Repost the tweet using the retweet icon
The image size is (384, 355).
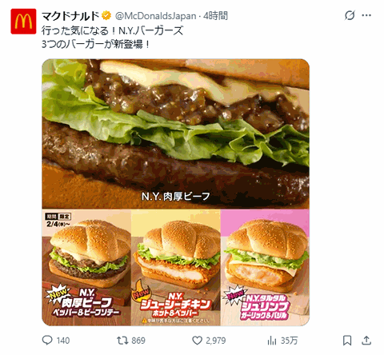tap(122, 341)
